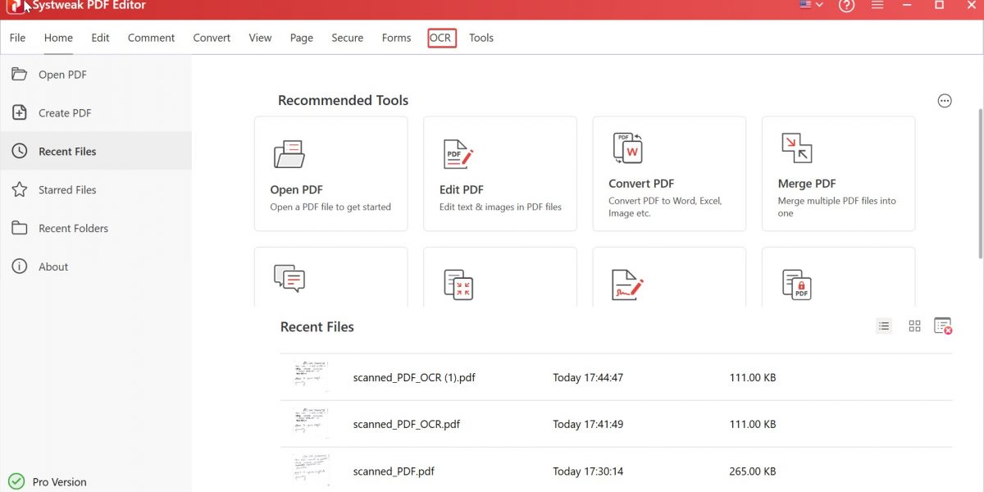This screenshot has height=492, width=984.
Task: Switch Recent Files to grid view
Action: point(915,326)
